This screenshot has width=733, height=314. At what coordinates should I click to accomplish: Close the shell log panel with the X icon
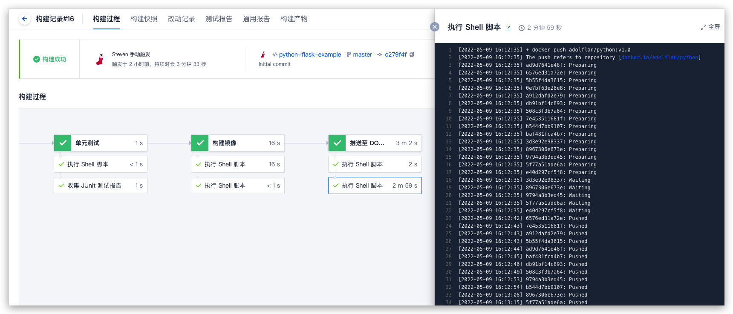(435, 27)
